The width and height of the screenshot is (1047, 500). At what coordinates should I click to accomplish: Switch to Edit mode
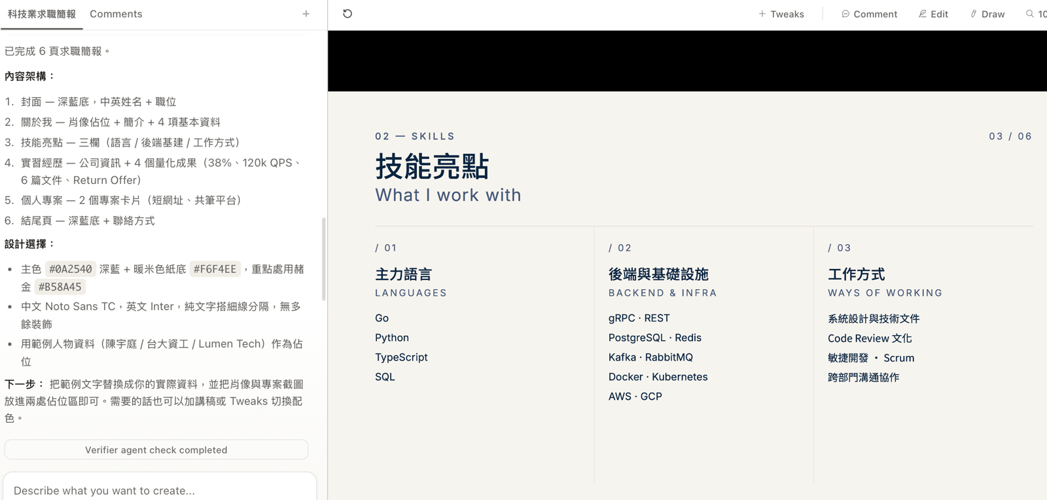point(933,14)
